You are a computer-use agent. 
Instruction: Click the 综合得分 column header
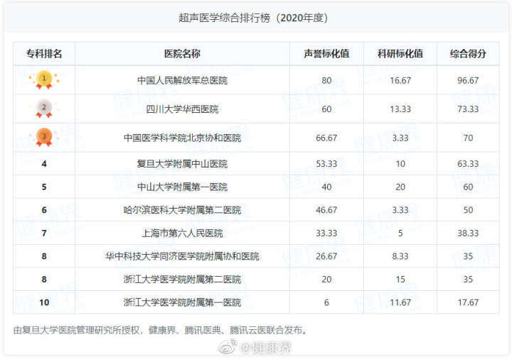[x=468, y=53]
